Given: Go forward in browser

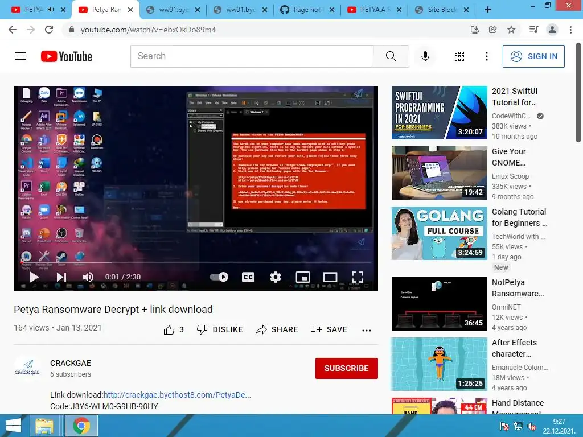Looking at the screenshot, I should pos(31,30).
